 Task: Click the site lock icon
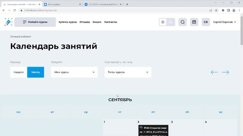click(21, 10)
